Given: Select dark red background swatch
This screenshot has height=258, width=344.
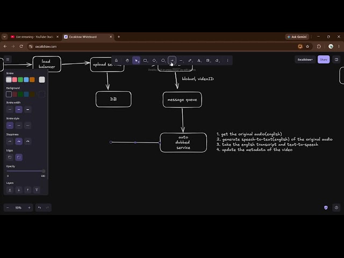Looking at the screenshot, I should tap(15, 95).
